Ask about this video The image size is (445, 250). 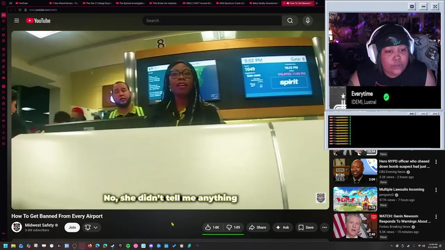282,227
